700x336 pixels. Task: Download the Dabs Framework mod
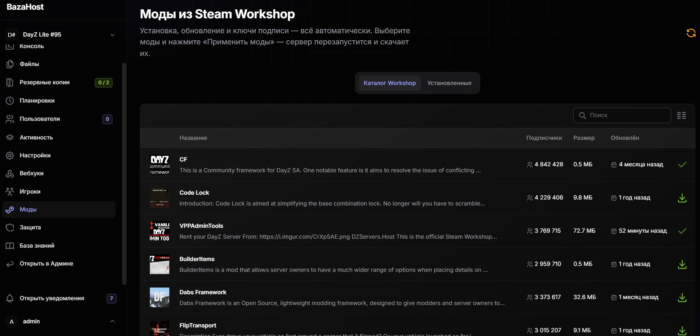pyautogui.click(x=682, y=298)
